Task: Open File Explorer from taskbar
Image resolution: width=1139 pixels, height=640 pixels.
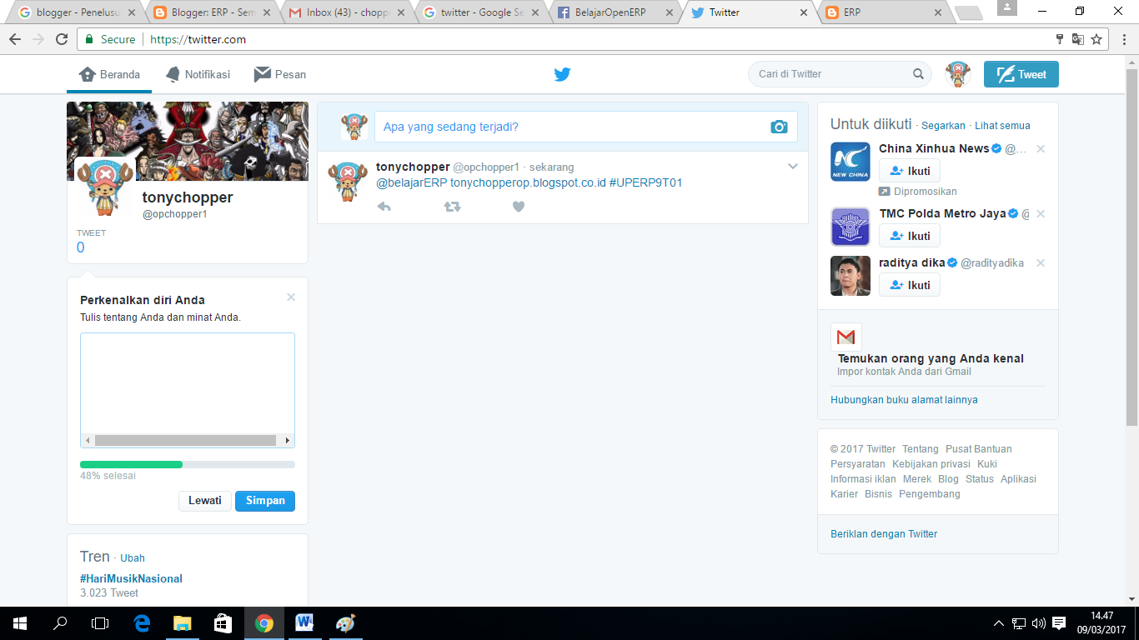Action: (x=182, y=623)
